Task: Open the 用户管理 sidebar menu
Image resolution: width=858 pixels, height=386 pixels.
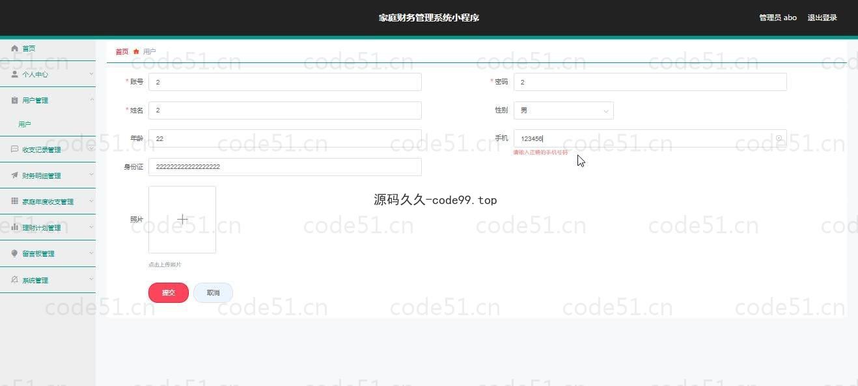Action: pos(48,100)
